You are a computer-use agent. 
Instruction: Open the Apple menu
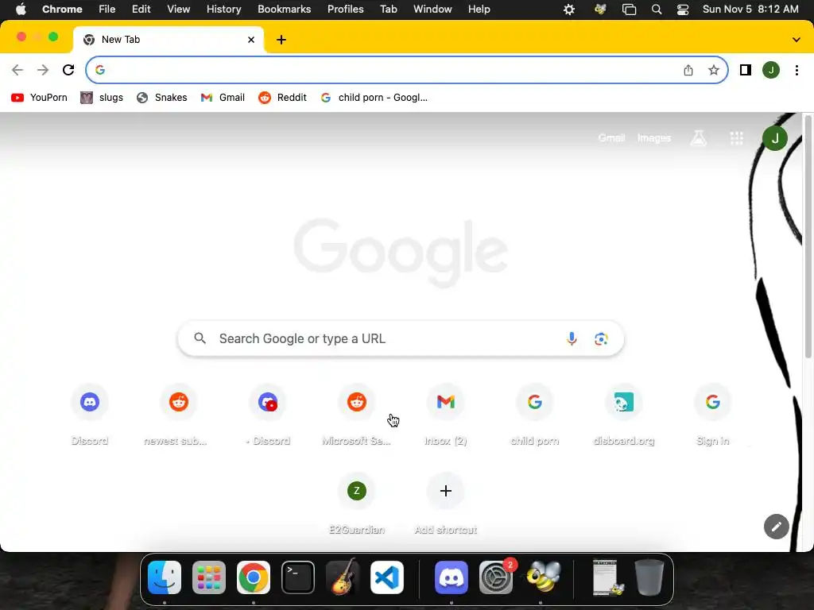pos(21,10)
